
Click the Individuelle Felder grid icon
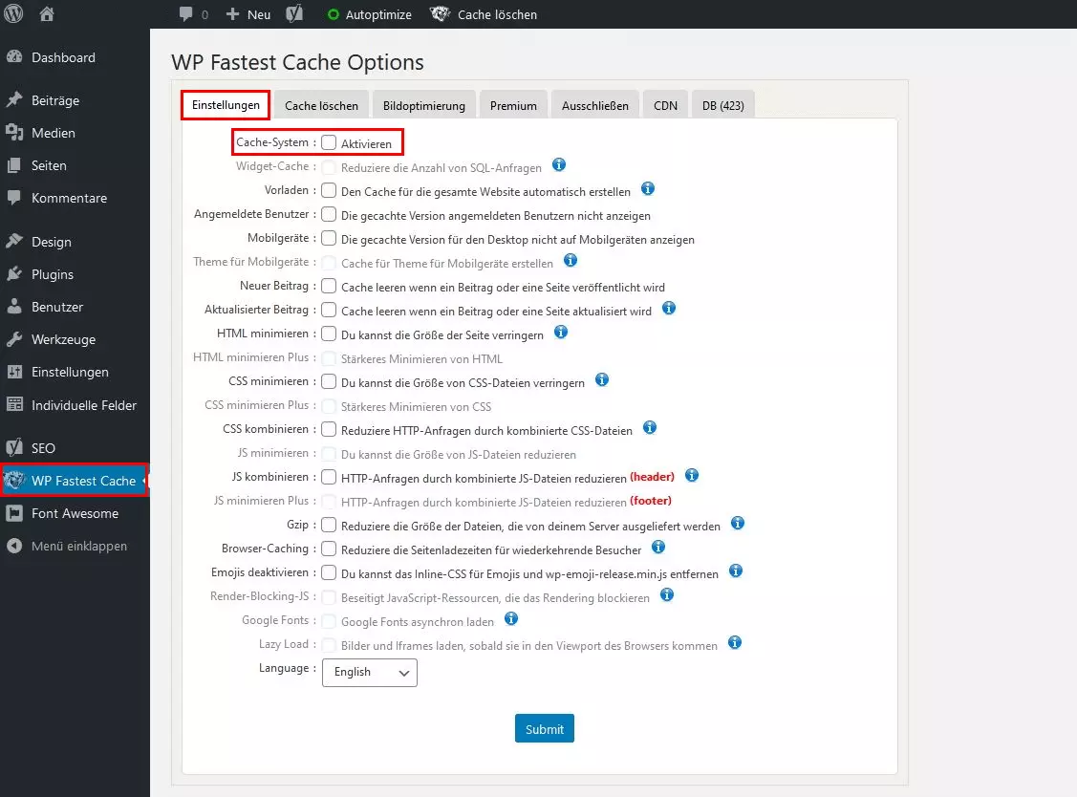click(14, 404)
